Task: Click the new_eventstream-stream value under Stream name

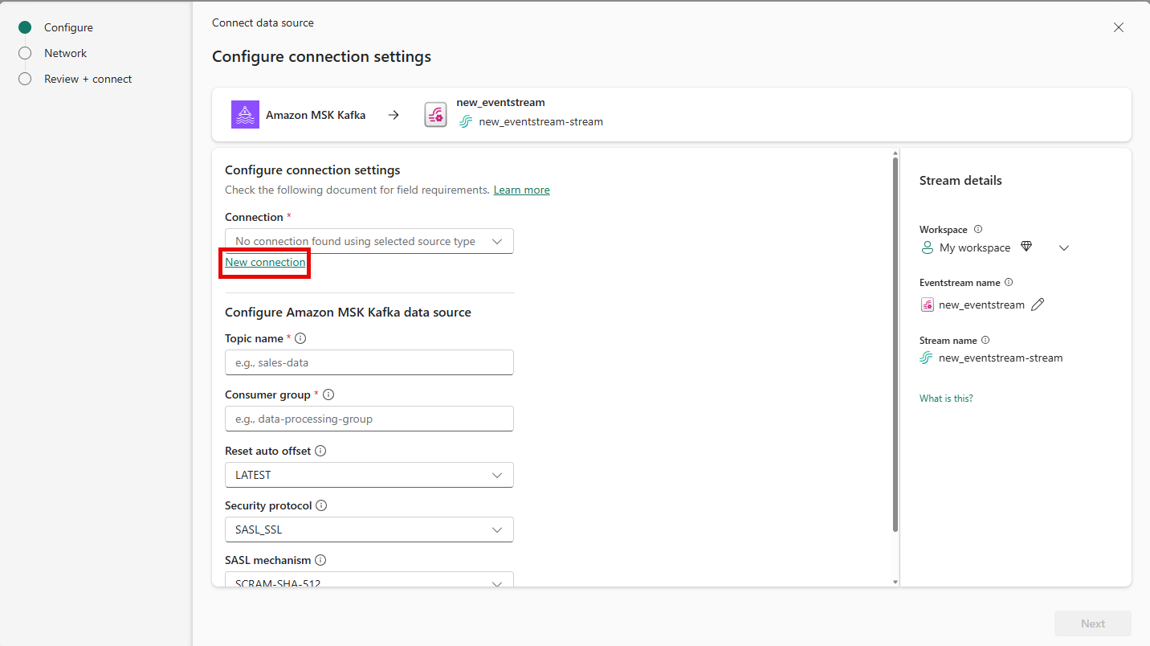Action: (1001, 358)
